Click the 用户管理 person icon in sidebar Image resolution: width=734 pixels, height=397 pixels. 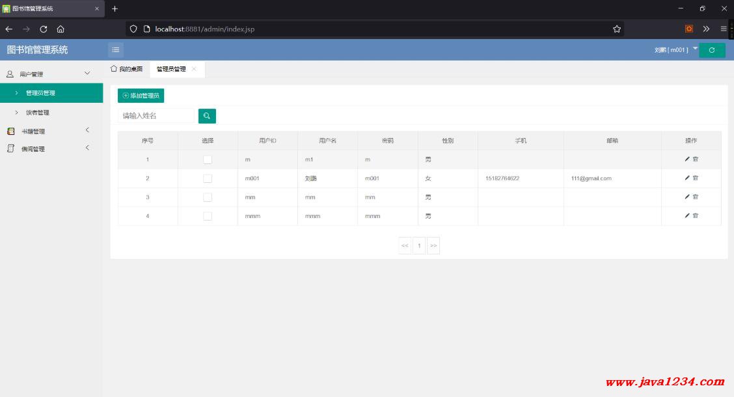tap(10, 74)
